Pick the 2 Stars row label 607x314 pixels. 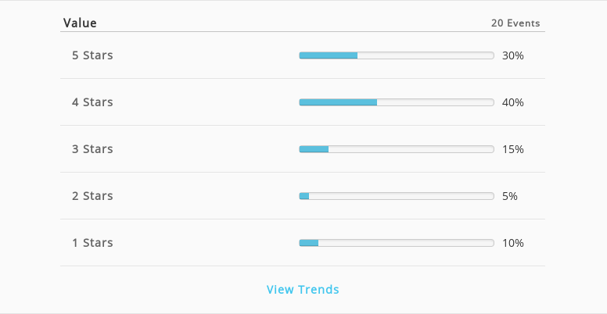(x=92, y=196)
